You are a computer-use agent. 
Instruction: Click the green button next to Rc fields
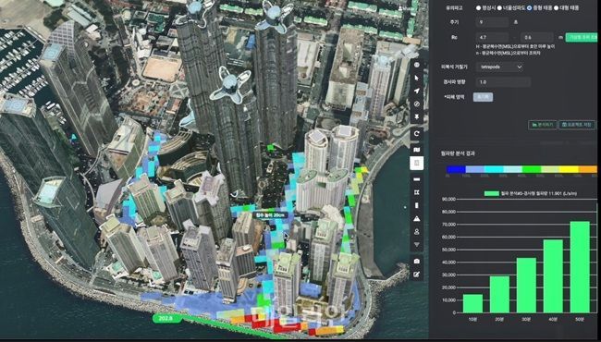(x=582, y=37)
